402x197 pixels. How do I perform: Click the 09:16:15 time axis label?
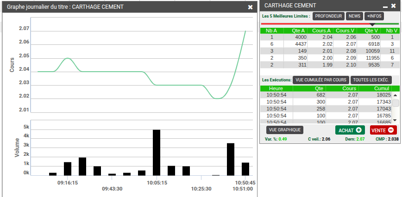(x=68, y=183)
